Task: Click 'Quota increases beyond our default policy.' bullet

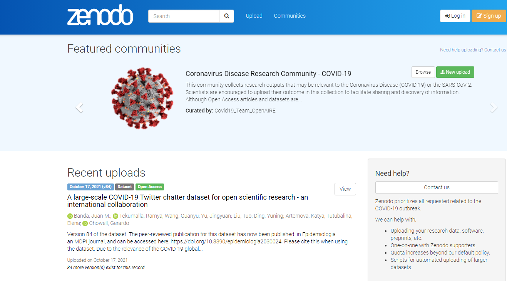Action: click(x=440, y=253)
